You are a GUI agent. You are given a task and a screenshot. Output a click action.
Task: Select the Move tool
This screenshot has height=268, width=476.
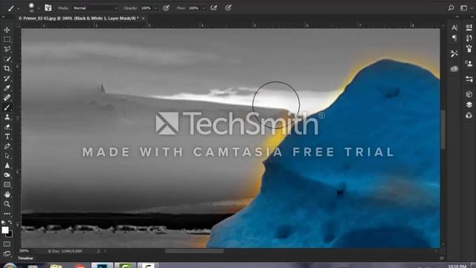pos(7,30)
